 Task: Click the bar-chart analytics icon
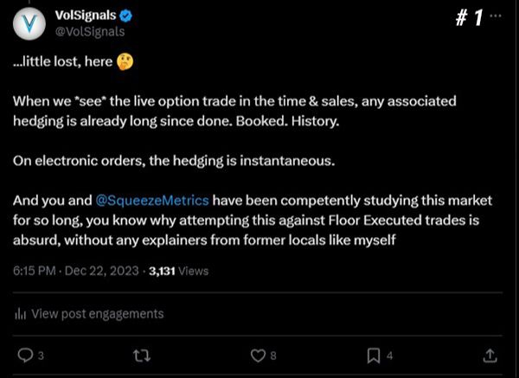tap(20, 314)
